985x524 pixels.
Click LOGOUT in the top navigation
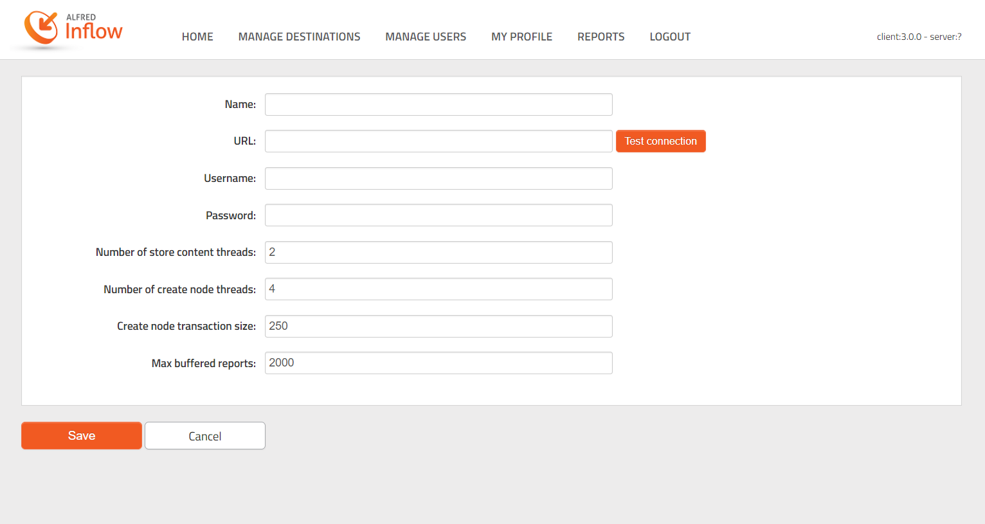670,37
